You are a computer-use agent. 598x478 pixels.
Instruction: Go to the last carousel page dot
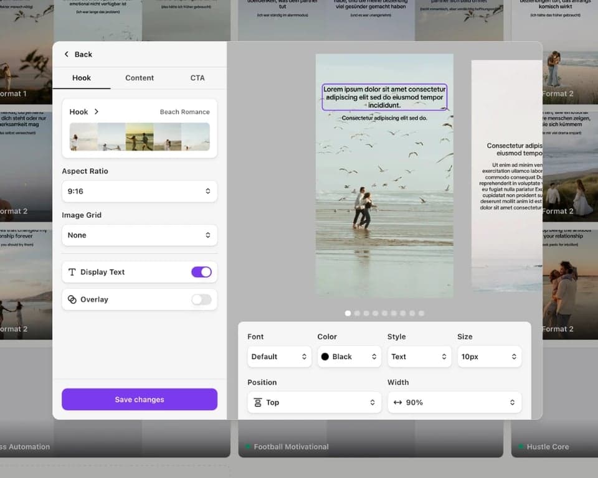[421, 313]
